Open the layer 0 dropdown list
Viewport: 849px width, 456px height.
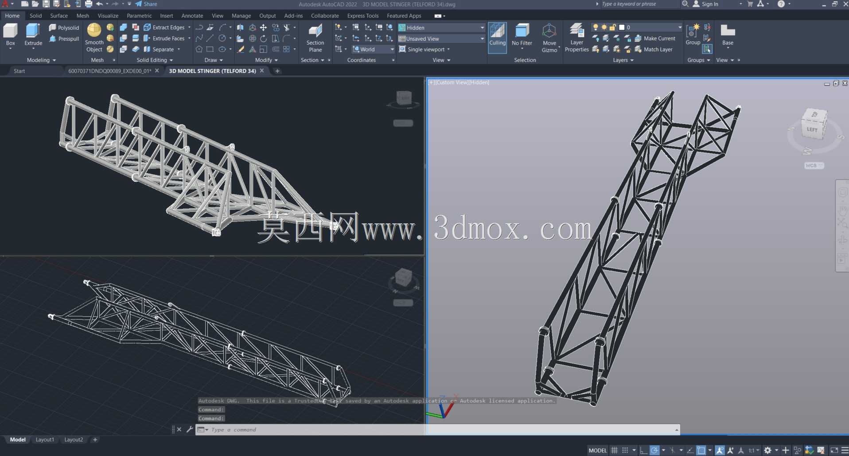(637, 27)
